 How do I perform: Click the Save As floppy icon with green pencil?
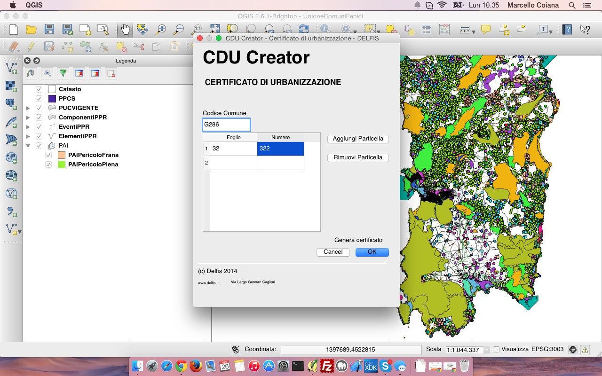coord(67,30)
